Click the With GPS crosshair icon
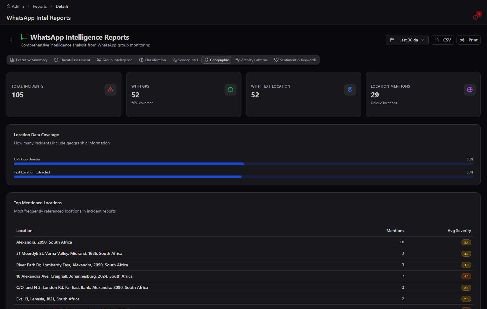 coord(230,90)
